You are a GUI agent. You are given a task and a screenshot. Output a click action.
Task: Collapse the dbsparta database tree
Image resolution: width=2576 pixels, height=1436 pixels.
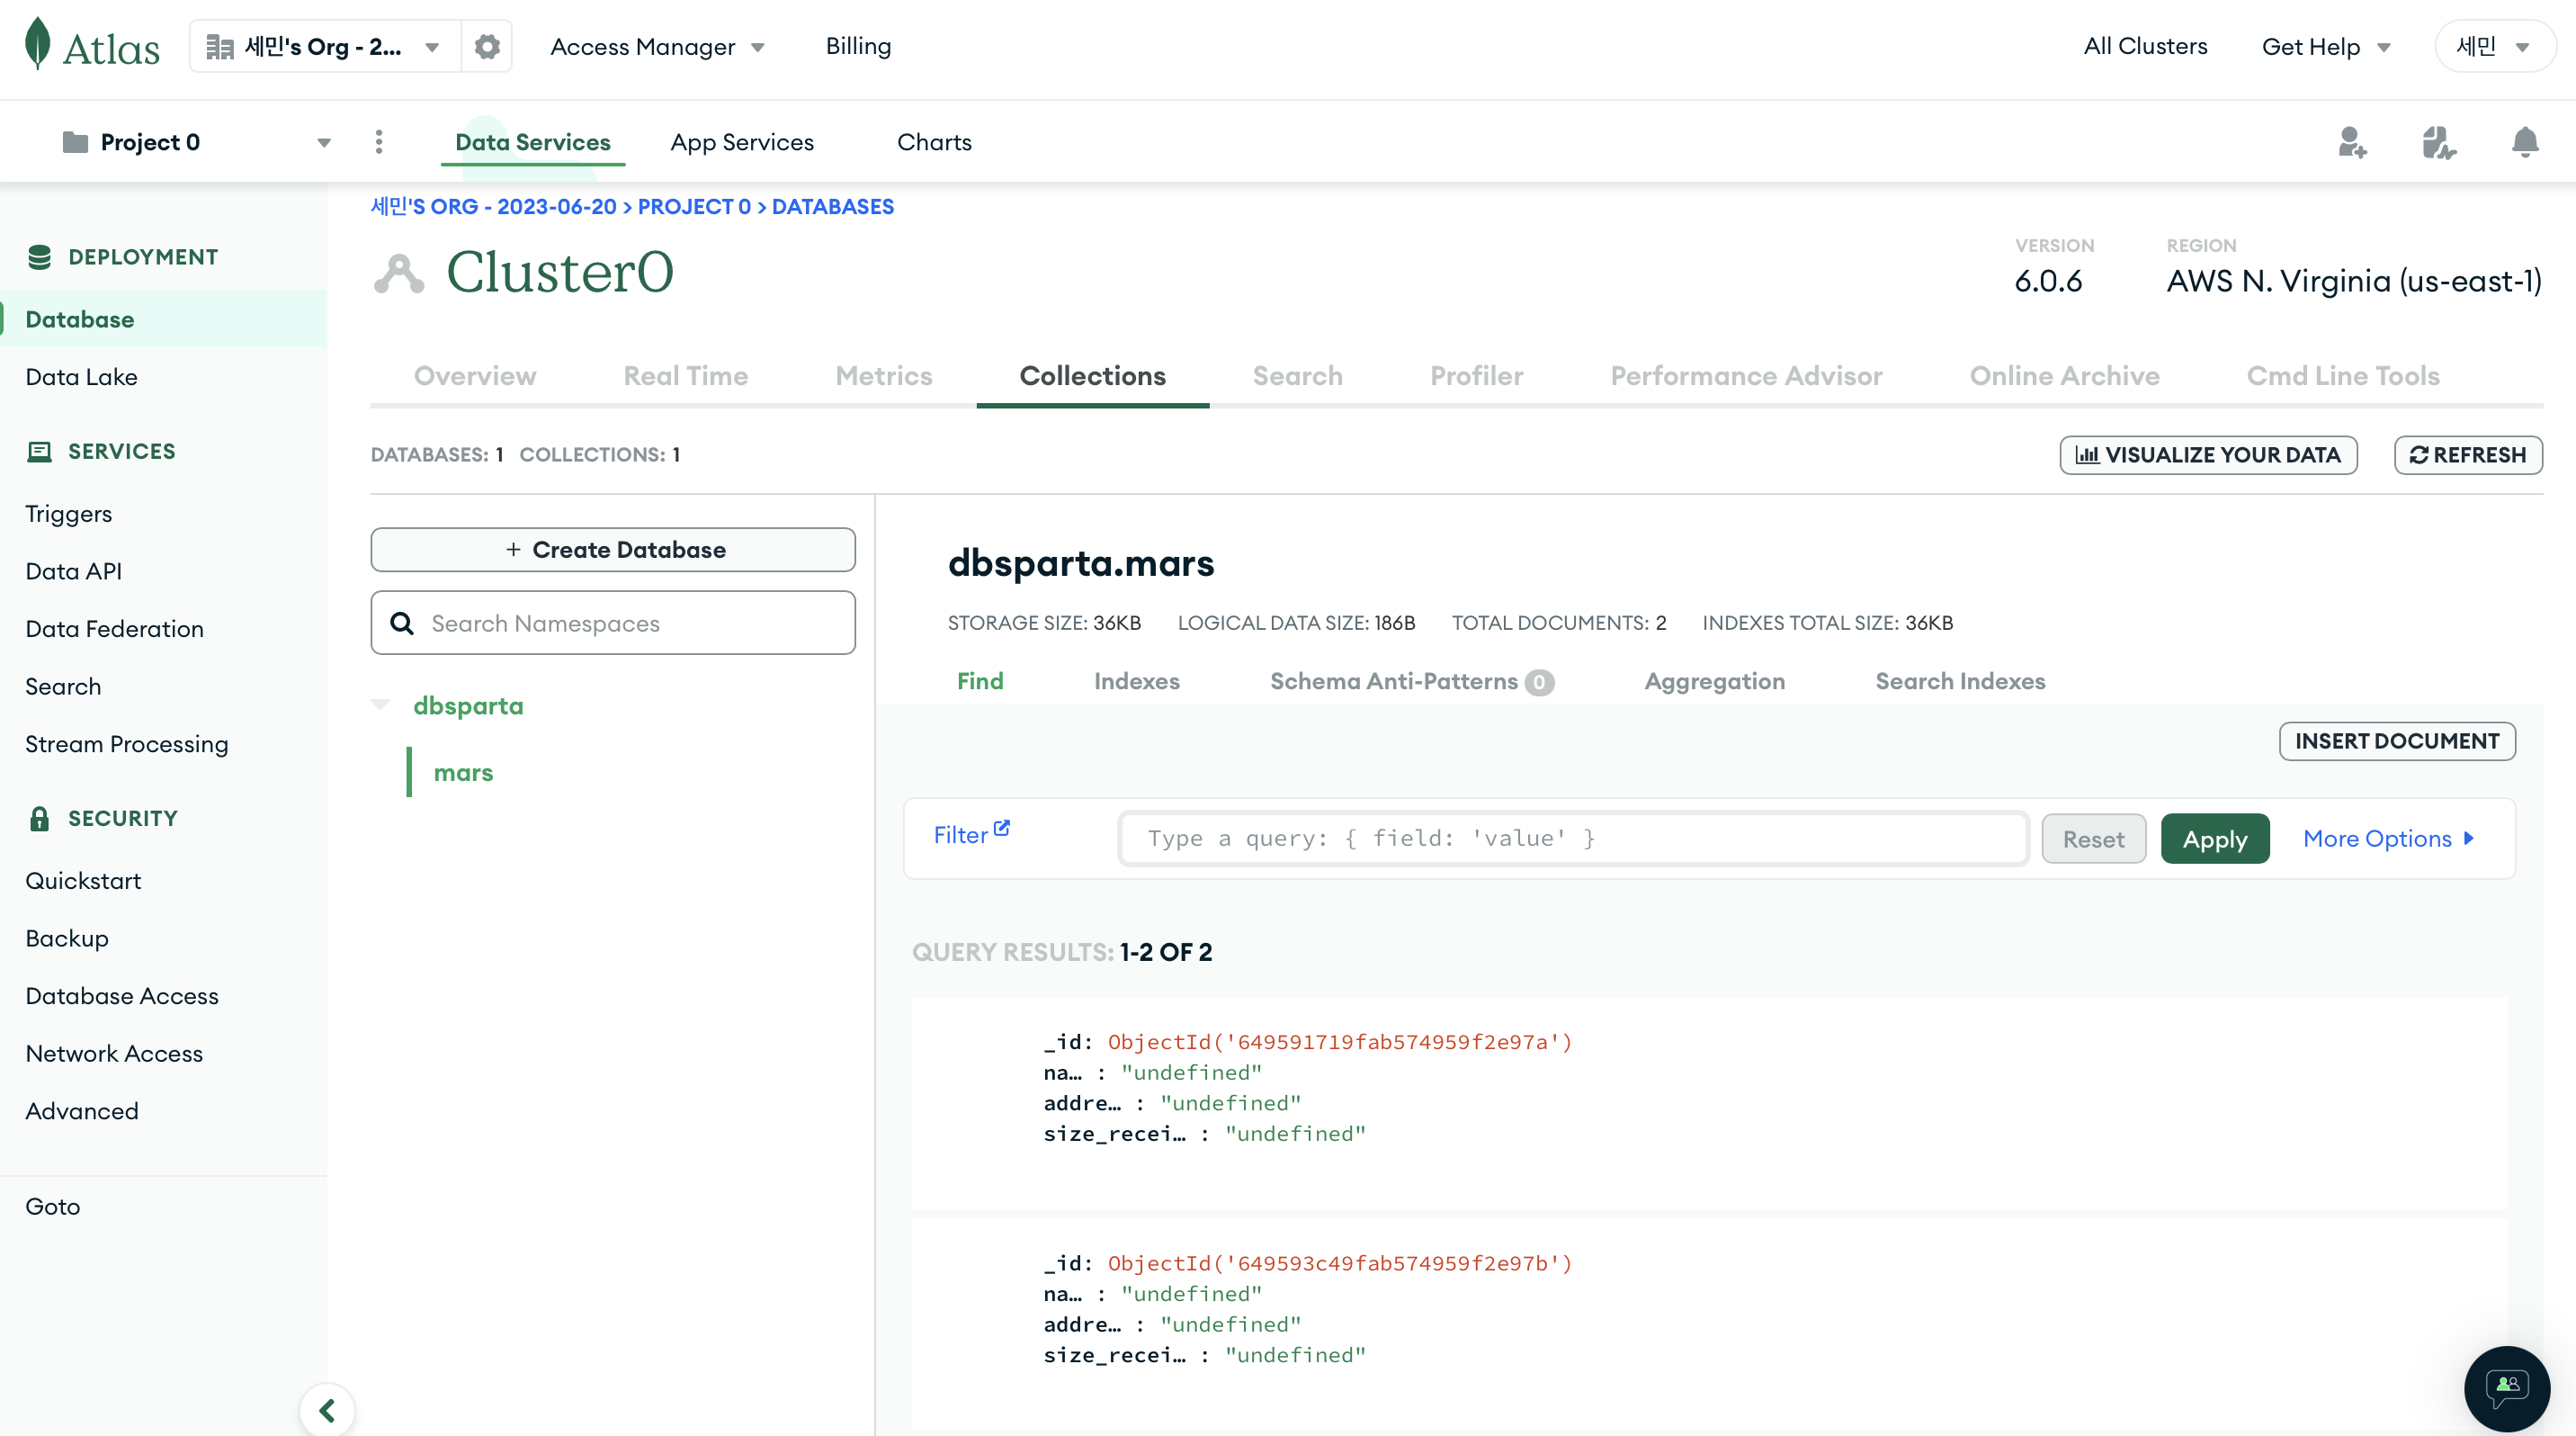380,705
